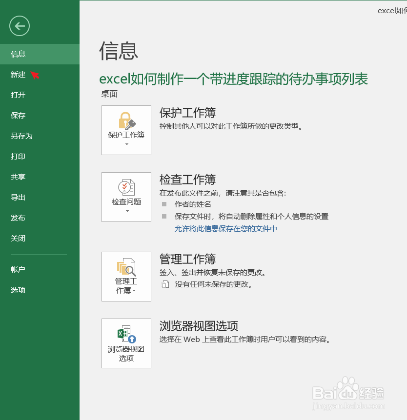Select 关闭 in the sidebar

pos(40,239)
